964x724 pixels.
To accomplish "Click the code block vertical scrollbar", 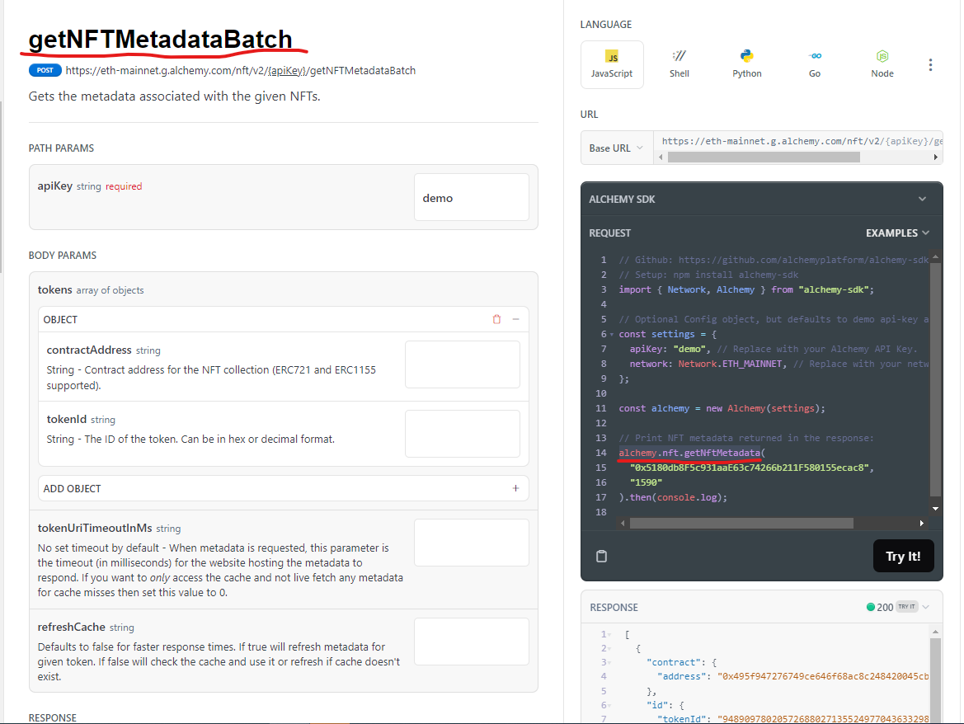I will pos(935,379).
